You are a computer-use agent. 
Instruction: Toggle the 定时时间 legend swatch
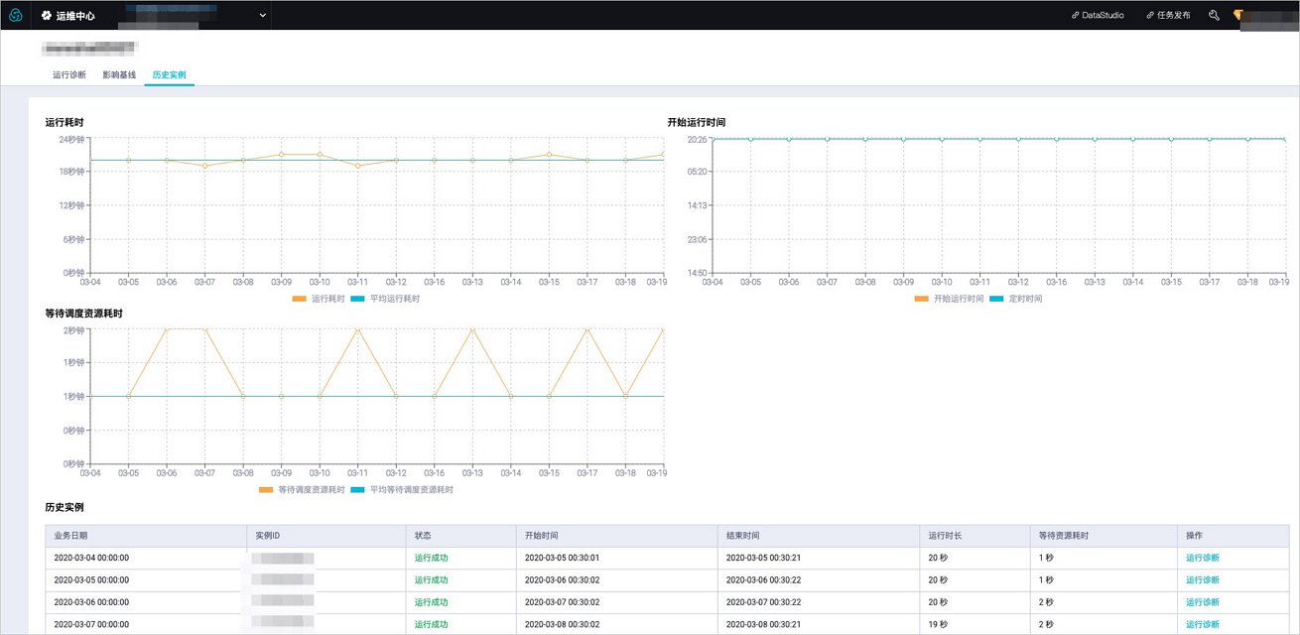click(997, 299)
